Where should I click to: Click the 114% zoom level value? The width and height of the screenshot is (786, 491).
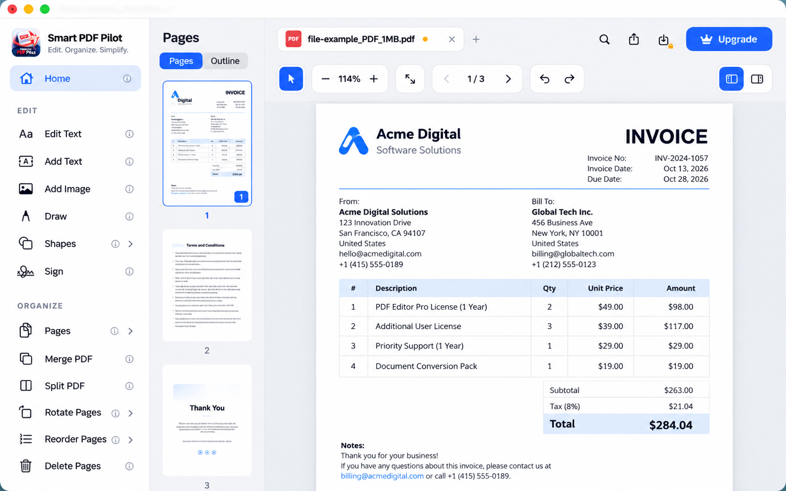click(349, 79)
